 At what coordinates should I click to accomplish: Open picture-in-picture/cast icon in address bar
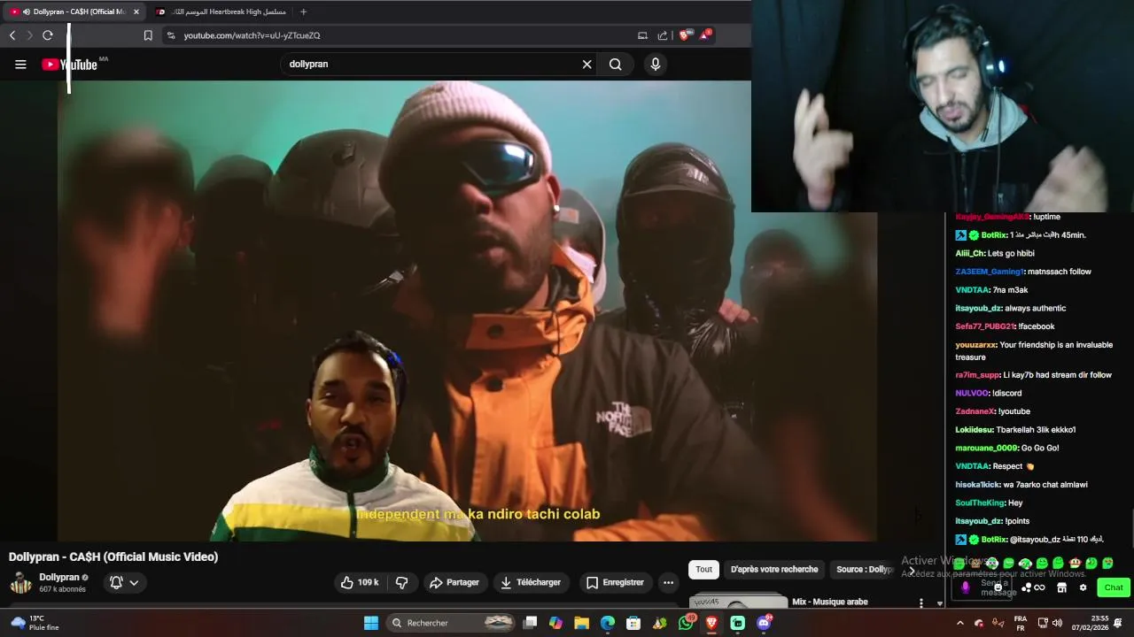coord(642,35)
